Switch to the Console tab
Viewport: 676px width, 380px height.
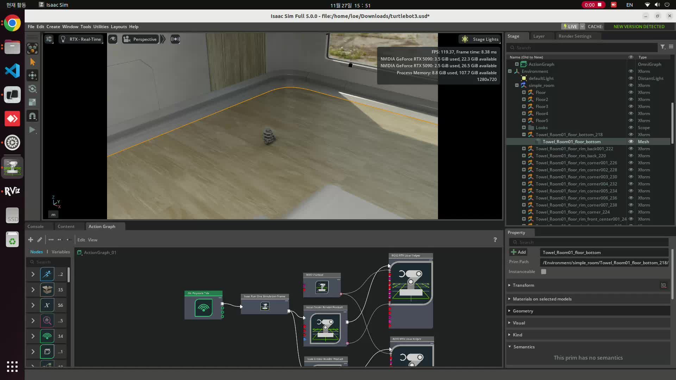(36, 227)
